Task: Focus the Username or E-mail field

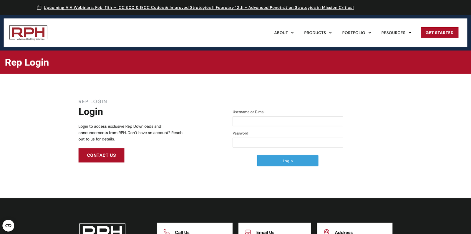Action: [x=287, y=121]
